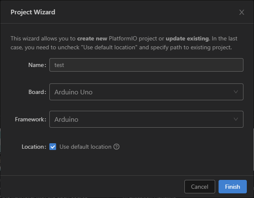Click the "Board:" field label

37,92
